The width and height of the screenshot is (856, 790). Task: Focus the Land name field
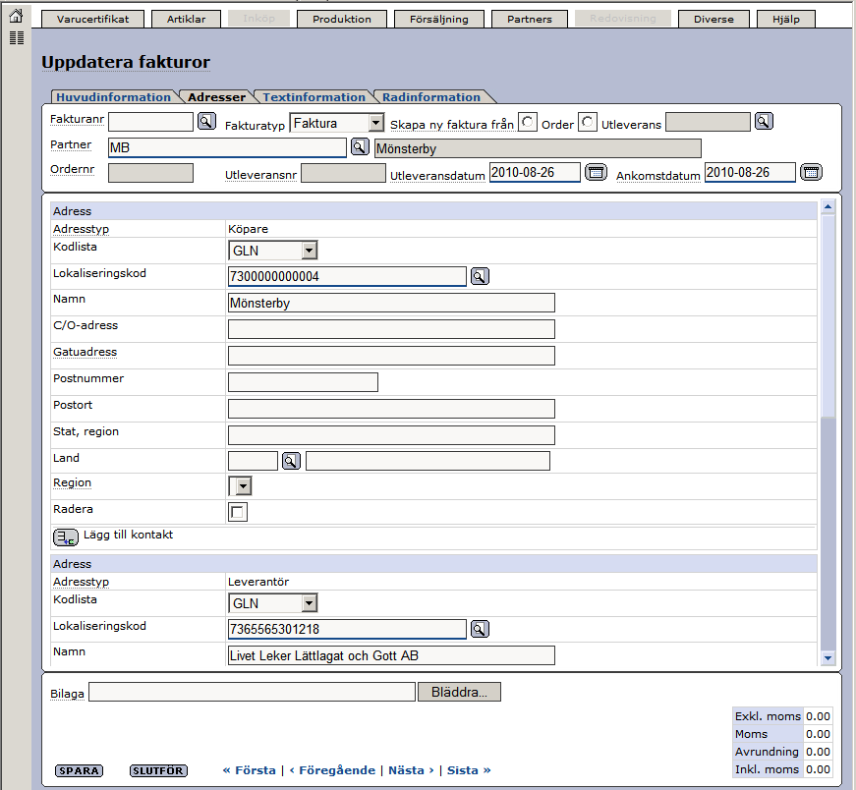click(x=428, y=461)
